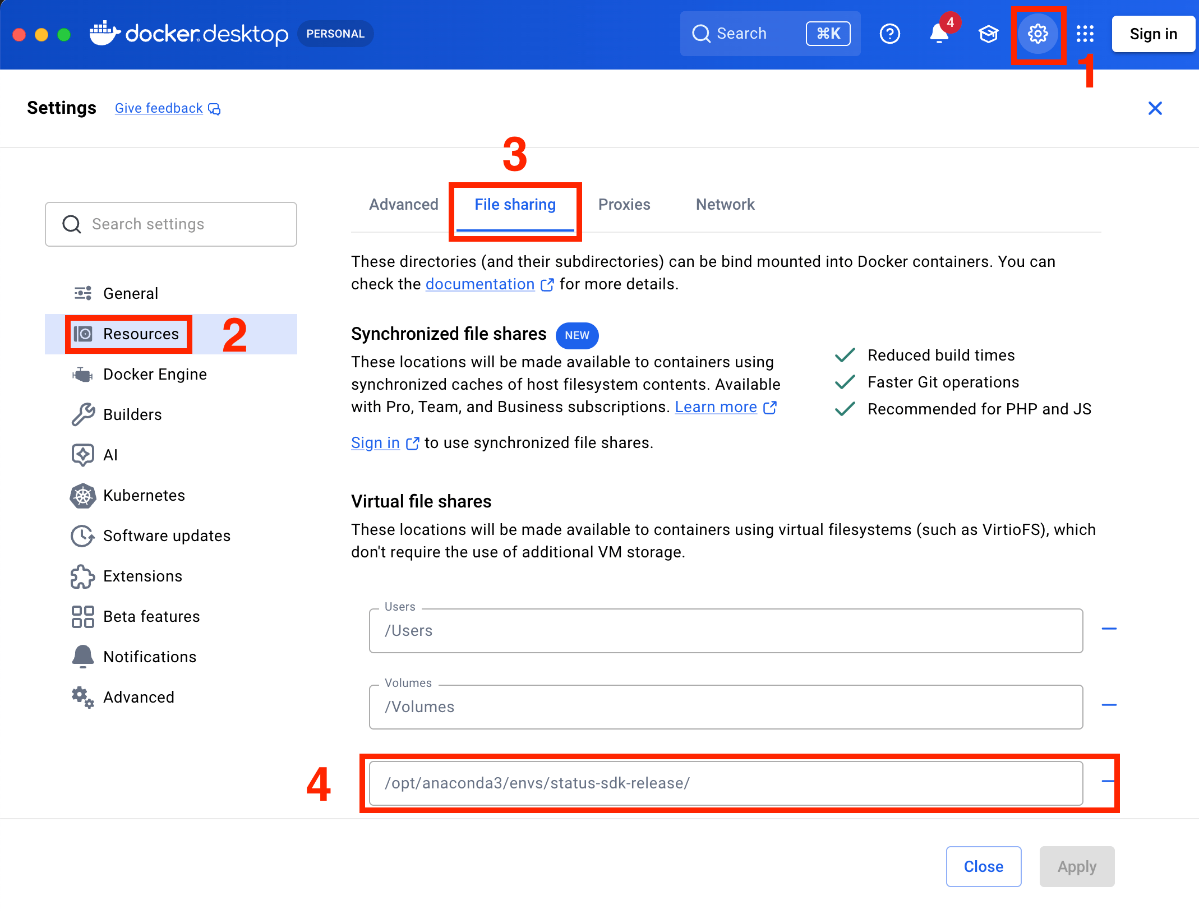This screenshot has width=1199, height=914.
Task: Open the Give feedback link
Action: tap(168, 108)
